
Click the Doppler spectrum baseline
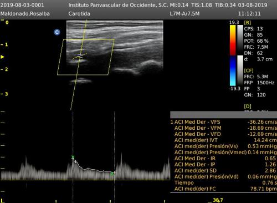click(x=85, y=180)
